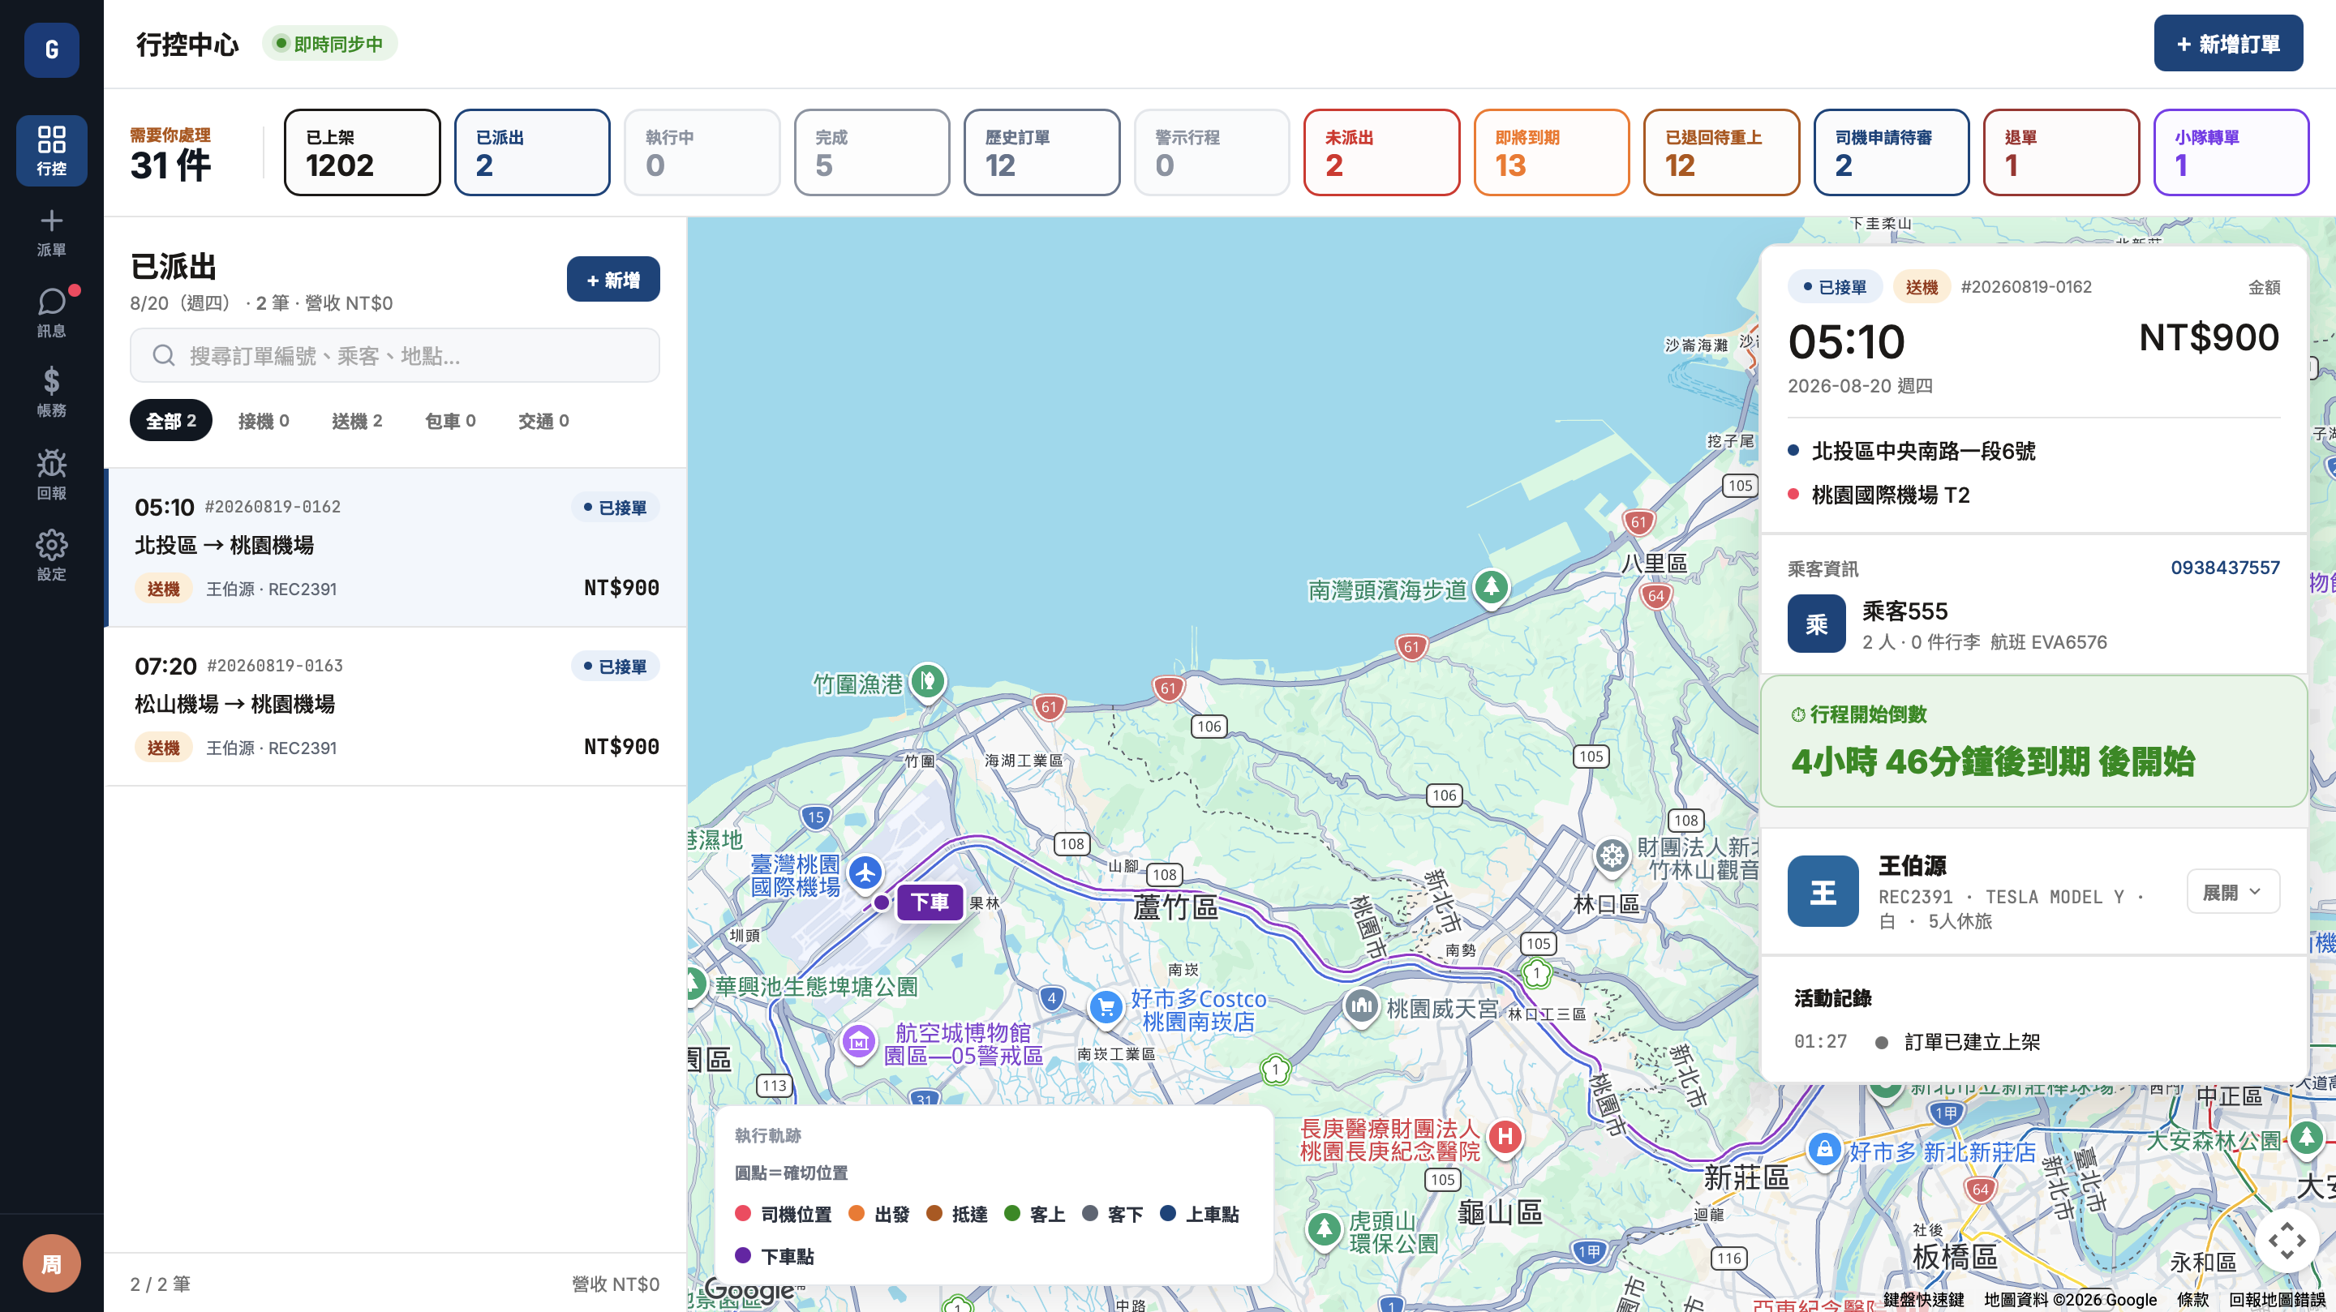
Task: Open the 歷史訂單 12 status card
Action: (1042, 152)
